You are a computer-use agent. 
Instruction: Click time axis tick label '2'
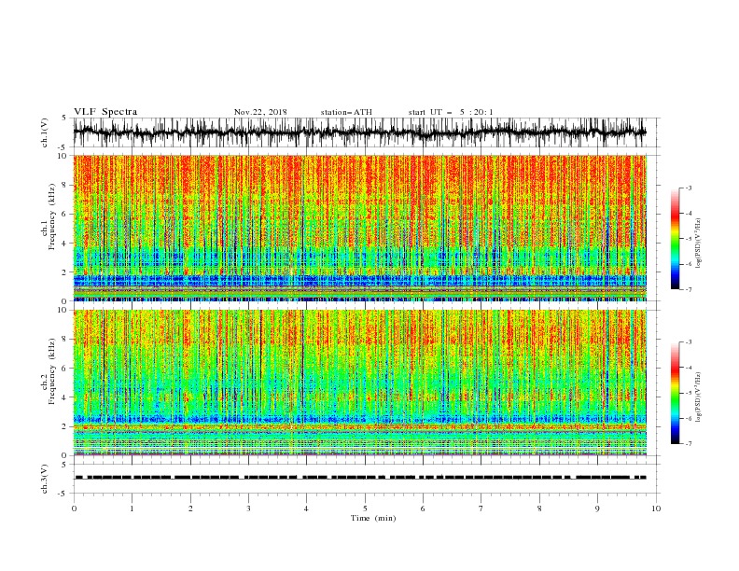(x=190, y=508)
